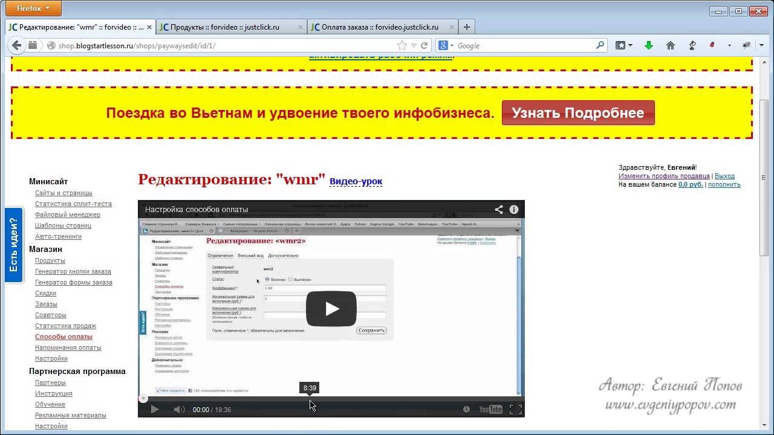774x435 pixels.
Task: Open the Google search engine selector dropdown
Action: pos(446,45)
